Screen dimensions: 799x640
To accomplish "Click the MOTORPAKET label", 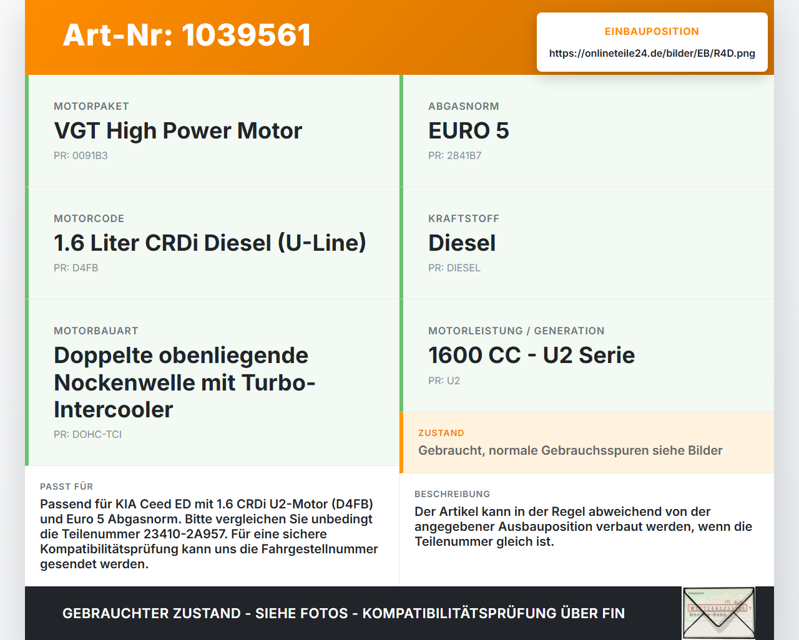I will point(91,106).
